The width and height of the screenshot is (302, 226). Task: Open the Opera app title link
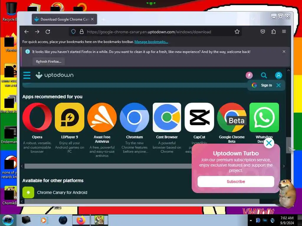coord(37,137)
